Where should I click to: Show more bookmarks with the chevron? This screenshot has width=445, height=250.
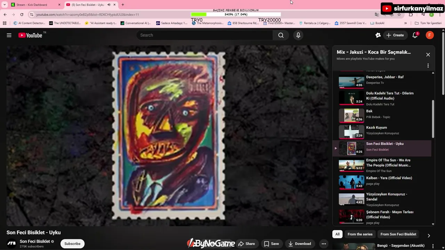(x=405, y=23)
